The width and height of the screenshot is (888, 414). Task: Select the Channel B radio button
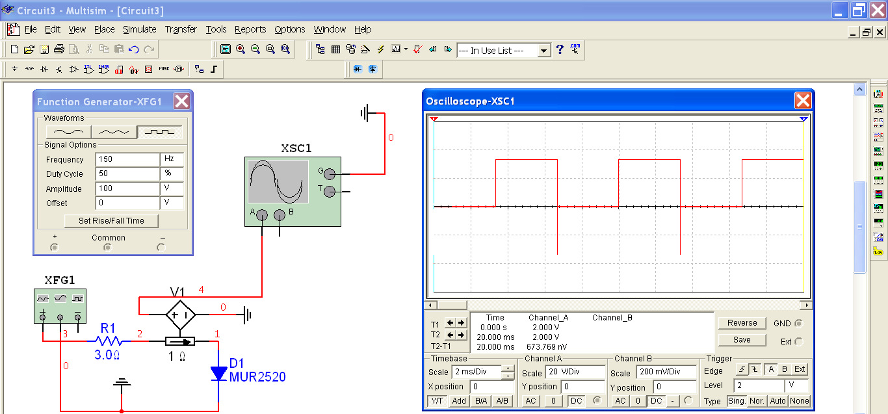(x=688, y=401)
